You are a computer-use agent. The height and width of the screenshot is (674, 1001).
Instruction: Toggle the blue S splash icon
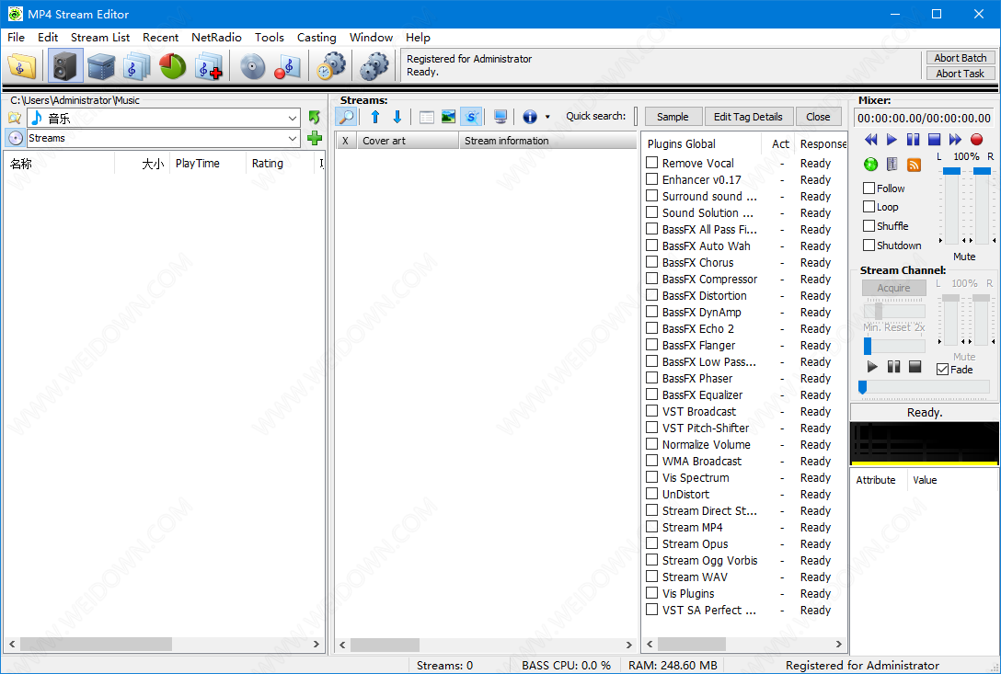pos(471,117)
